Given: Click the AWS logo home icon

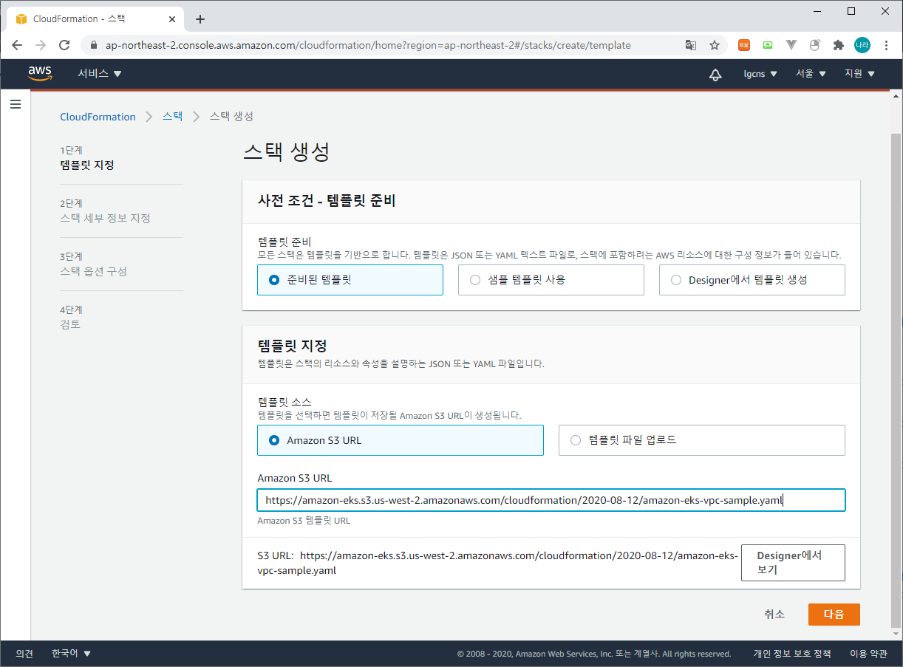Looking at the screenshot, I should [40, 73].
